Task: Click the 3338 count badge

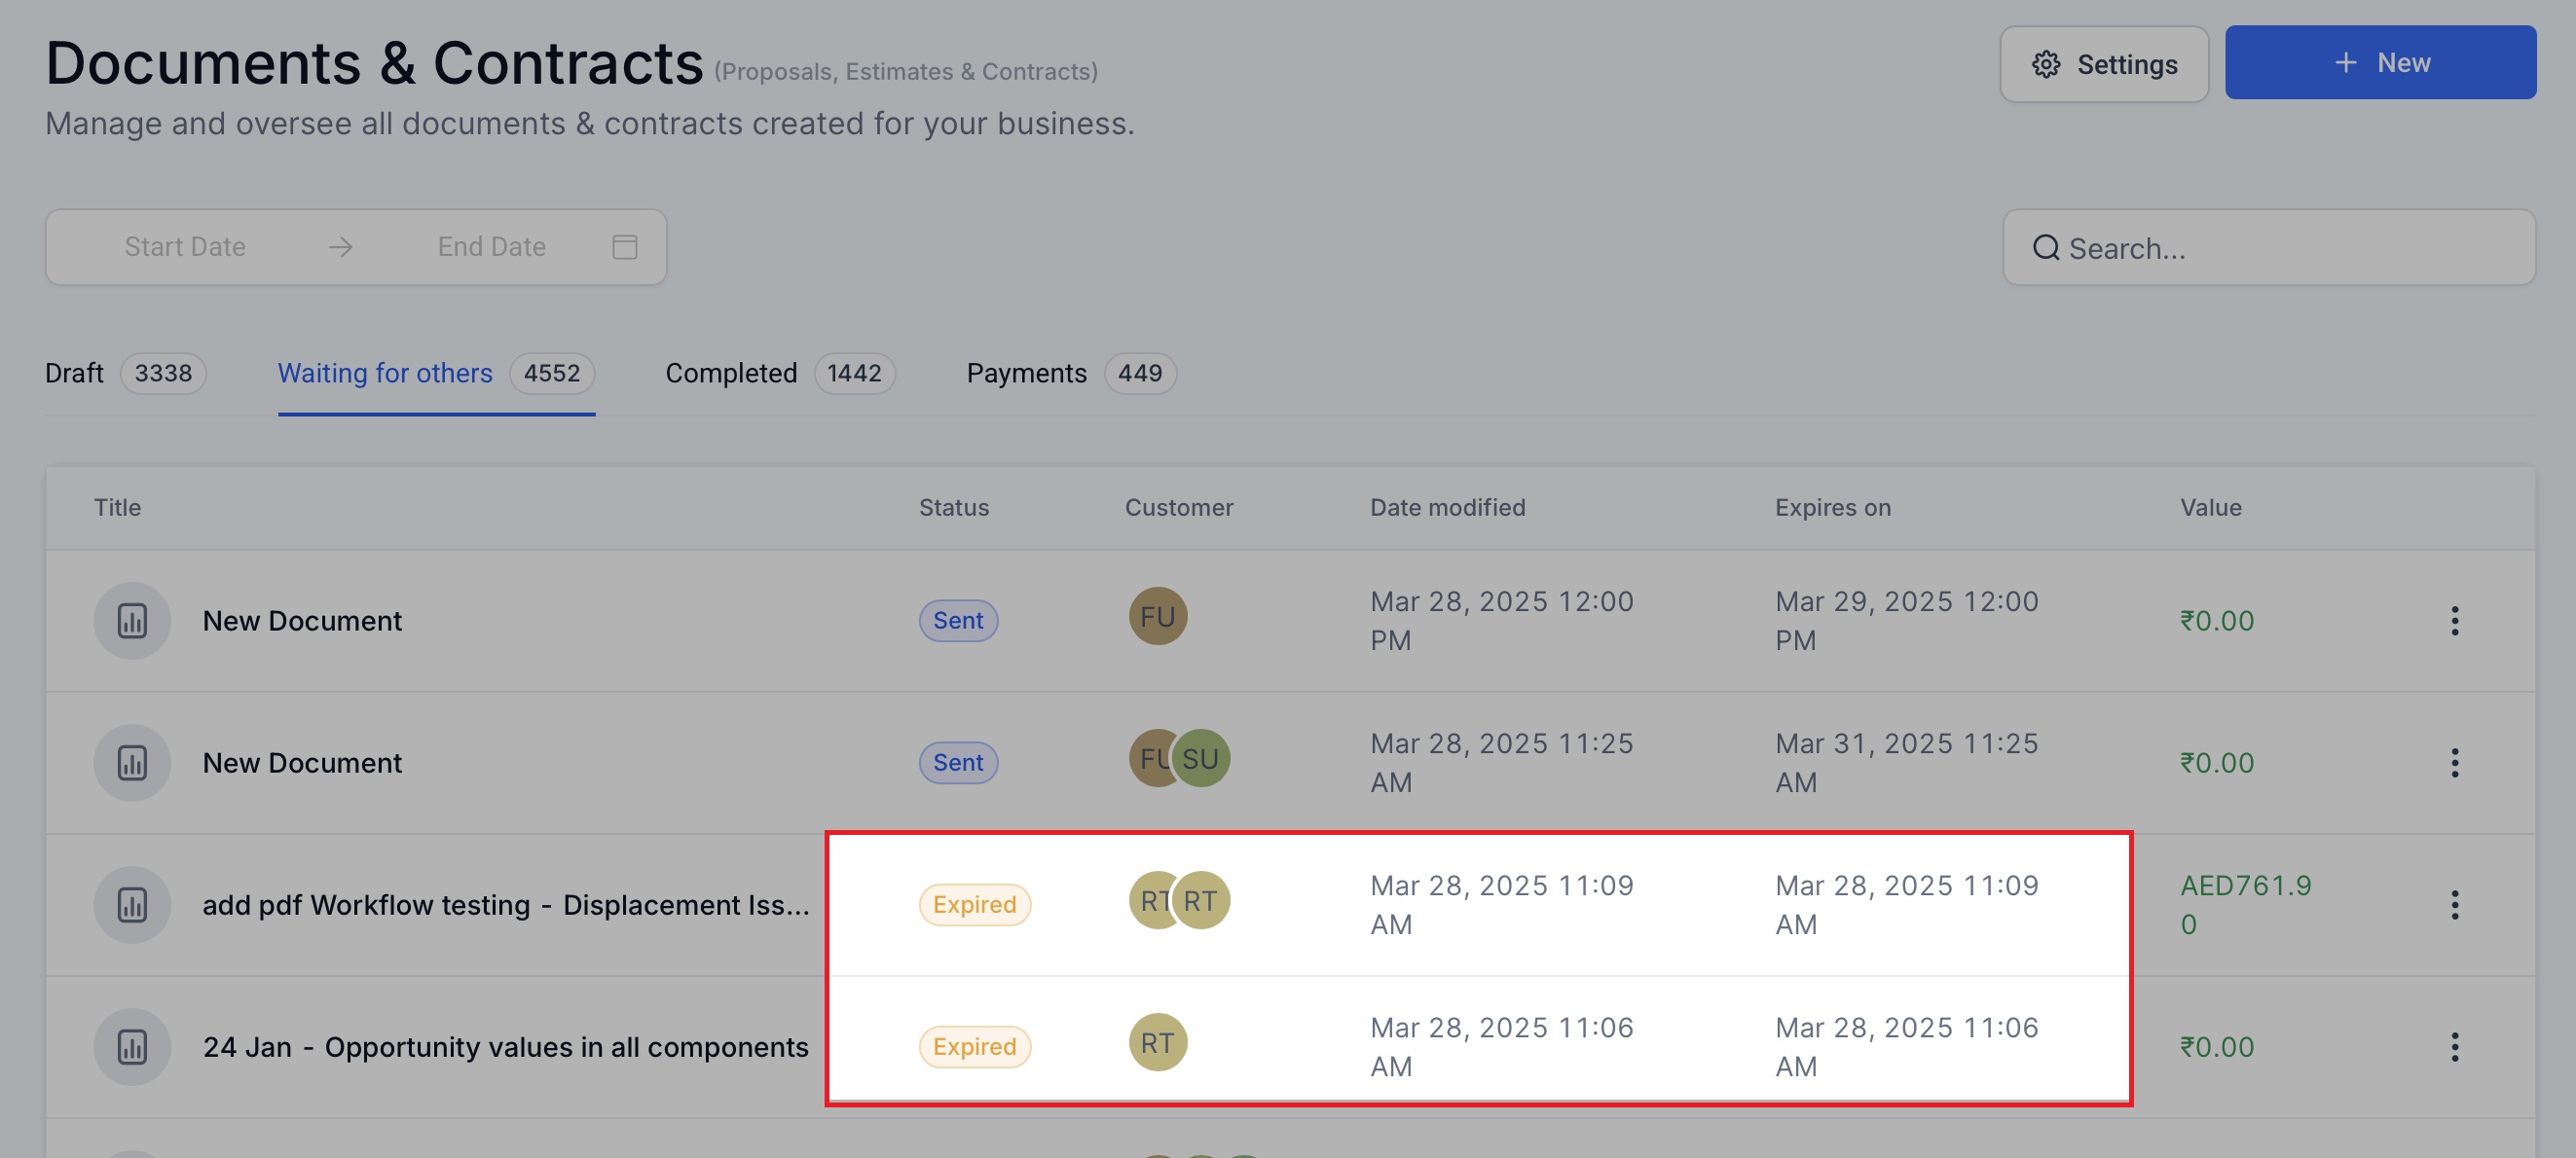Action: tap(163, 373)
